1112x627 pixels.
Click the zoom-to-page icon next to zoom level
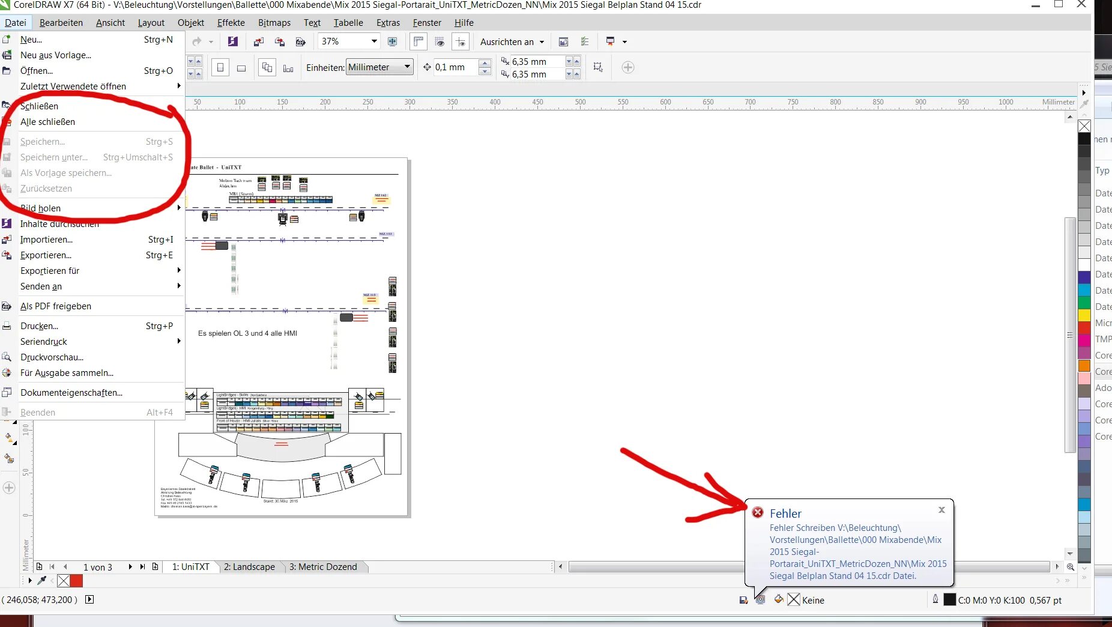[x=393, y=41]
